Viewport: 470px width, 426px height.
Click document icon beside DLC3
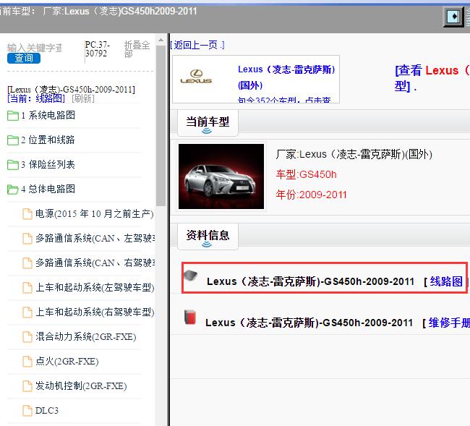pyautogui.click(x=27, y=411)
